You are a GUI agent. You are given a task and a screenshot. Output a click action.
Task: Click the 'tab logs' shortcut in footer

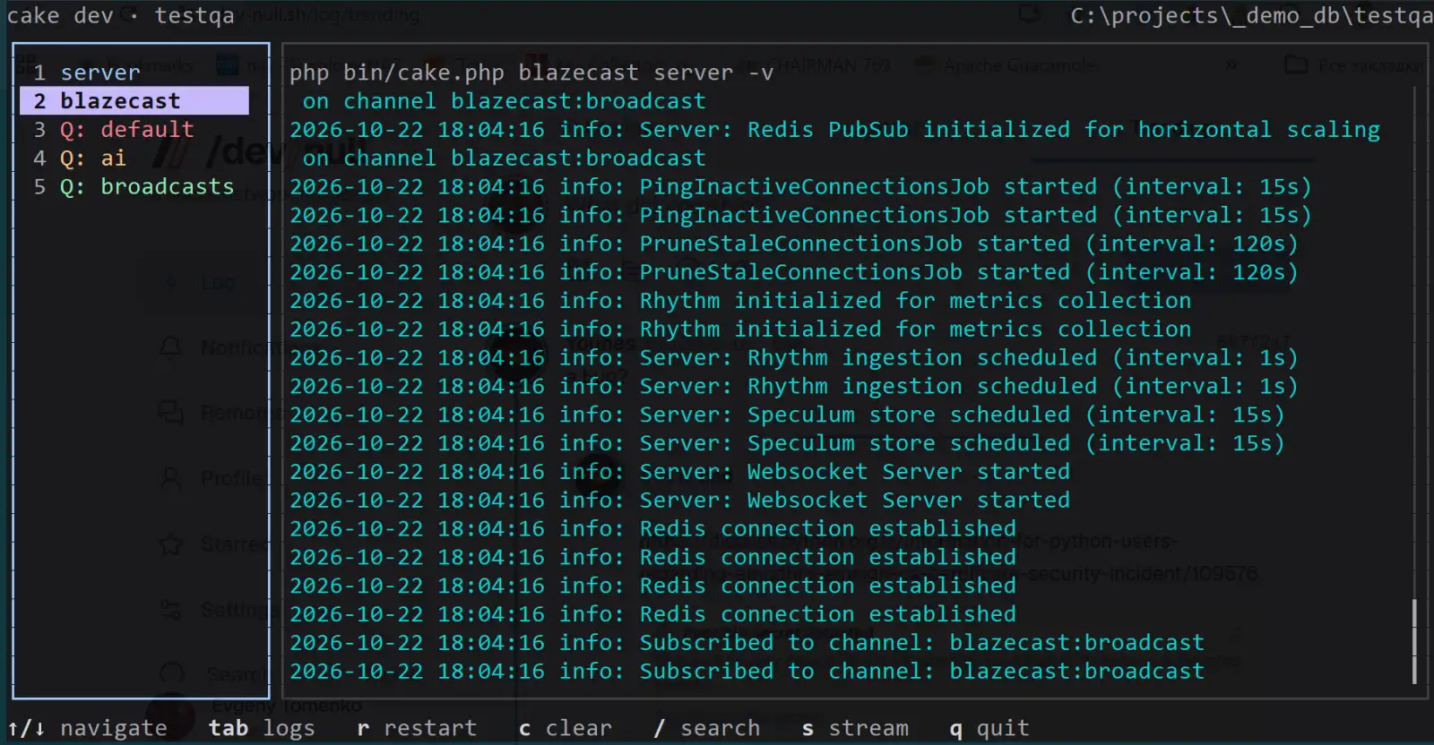tap(262, 728)
